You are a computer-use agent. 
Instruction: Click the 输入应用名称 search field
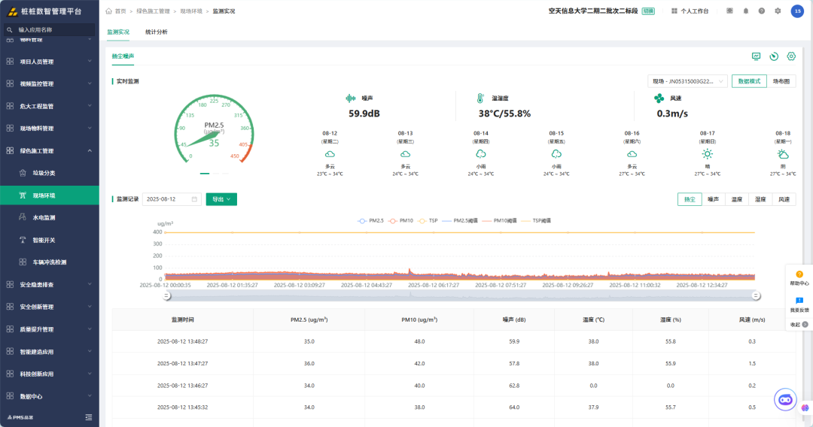(50, 30)
